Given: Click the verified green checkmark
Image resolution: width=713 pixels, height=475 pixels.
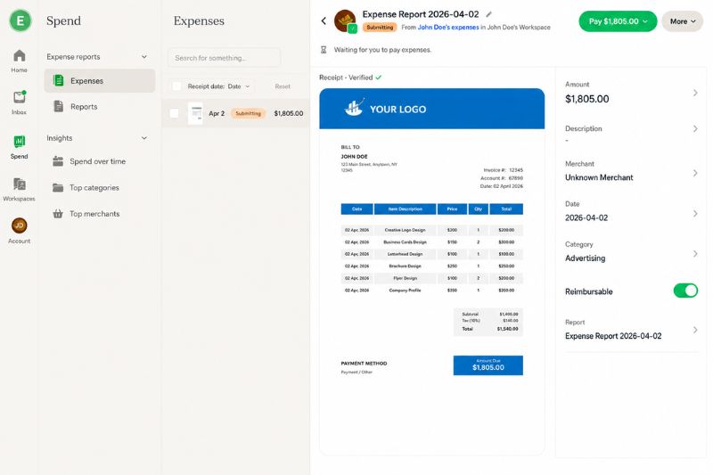Looking at the screenshot, I should click(378, 78).
